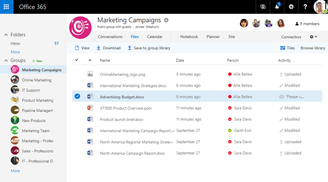Viewport: 328px width, 182px height.
Task: Open the Calendar tab
Action: (x=155, y=37)
